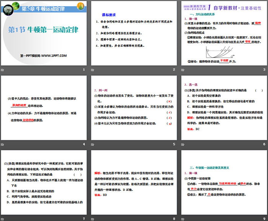Select slide 3 with the ramp diagram

[x=224, y=34]
